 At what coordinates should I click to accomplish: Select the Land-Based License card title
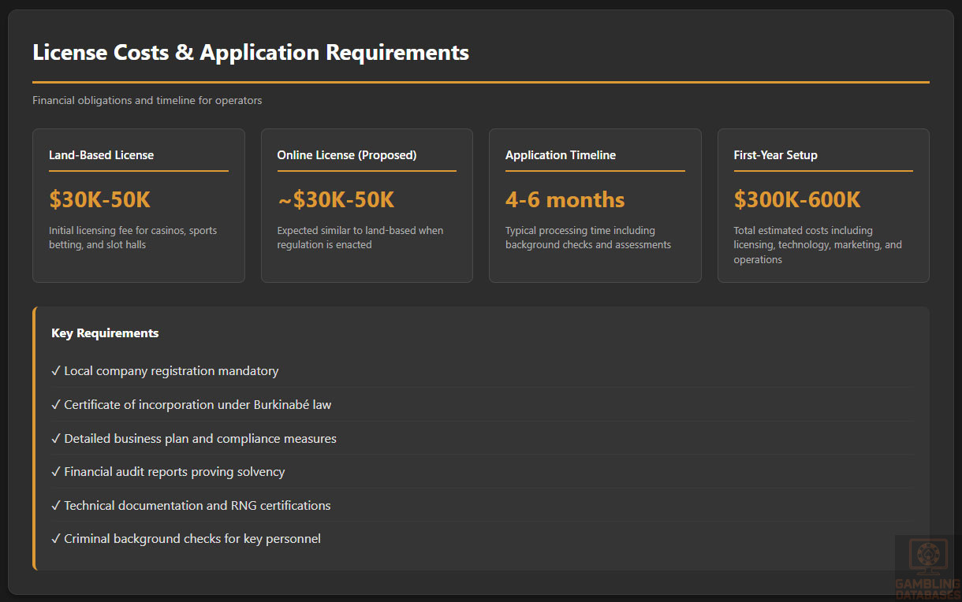pos(101,155)
